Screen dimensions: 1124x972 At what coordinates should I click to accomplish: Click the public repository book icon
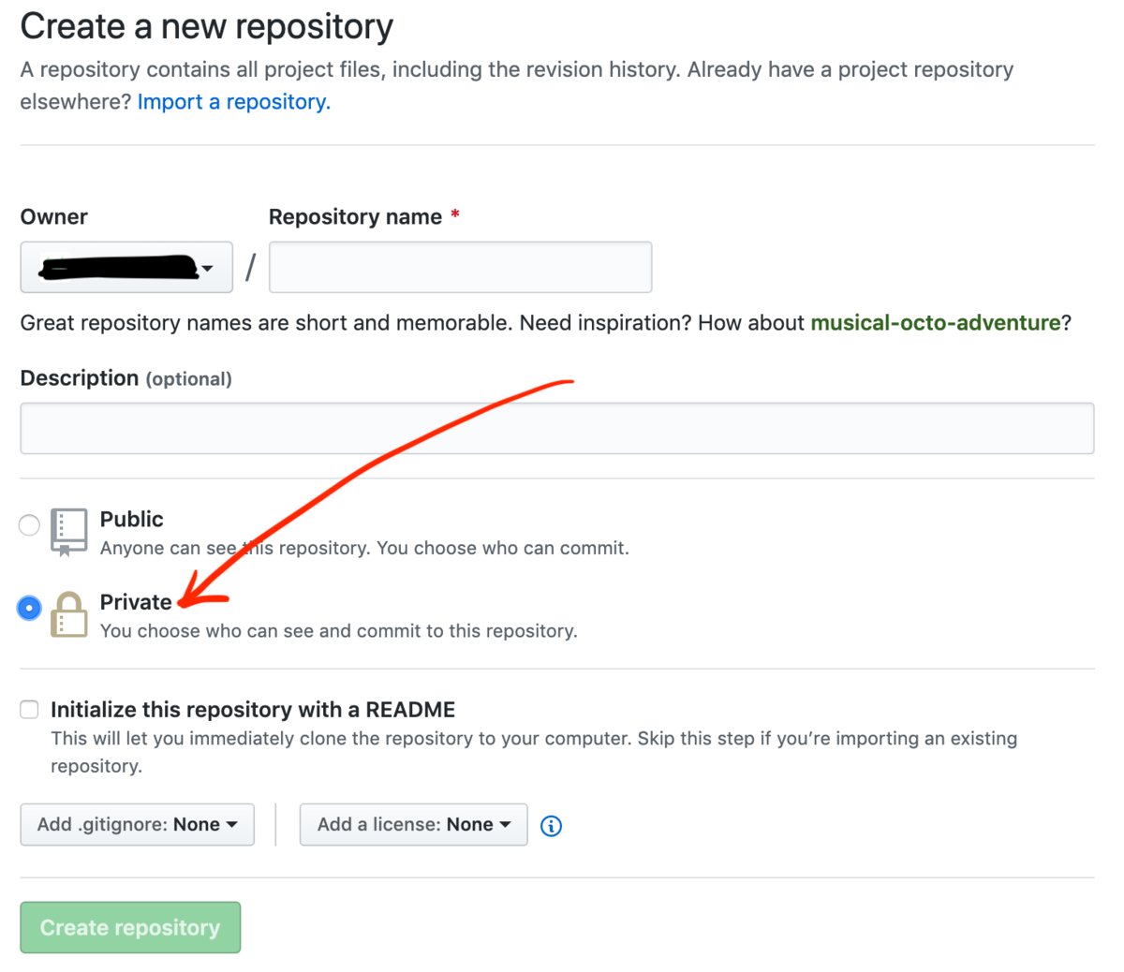(68, 532)
